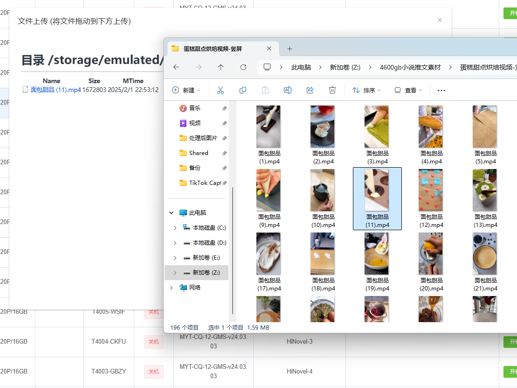Screen dimensions: 517x388
Task: Open the 查看 view dropdown
Action: pos(408,90)
